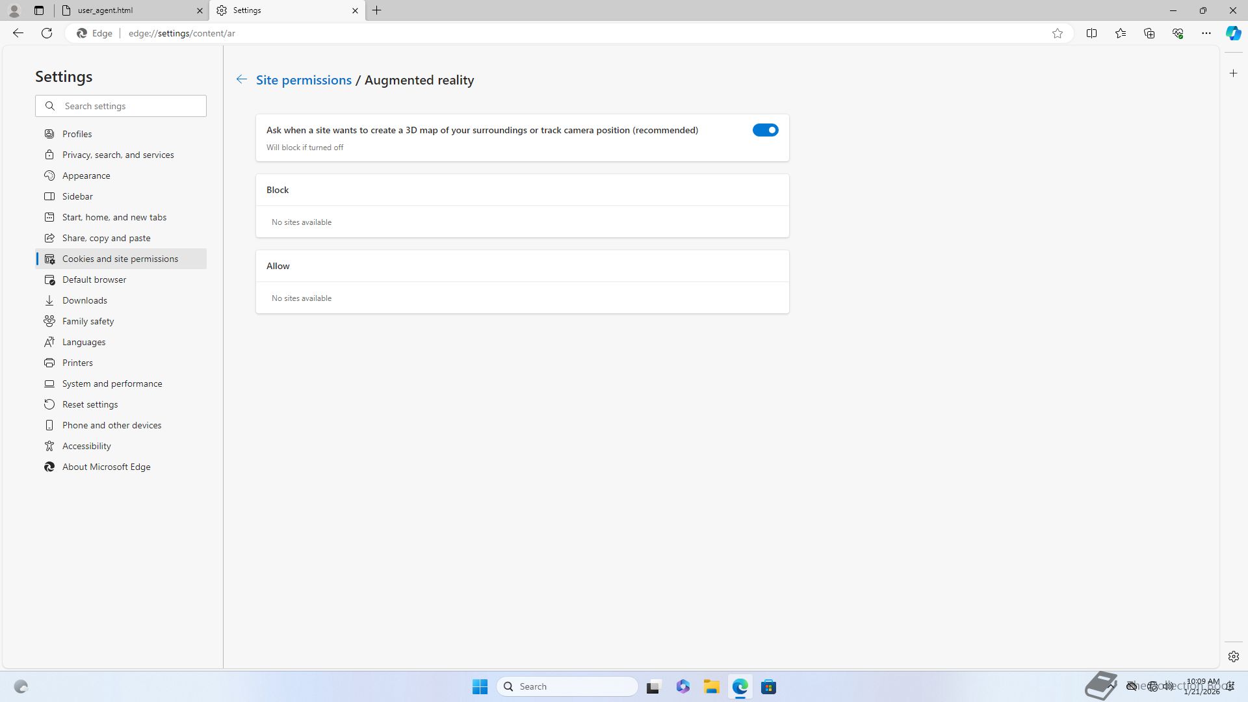Open a new tab
This screenshot has width=1248, height=702.
(377, 10)
